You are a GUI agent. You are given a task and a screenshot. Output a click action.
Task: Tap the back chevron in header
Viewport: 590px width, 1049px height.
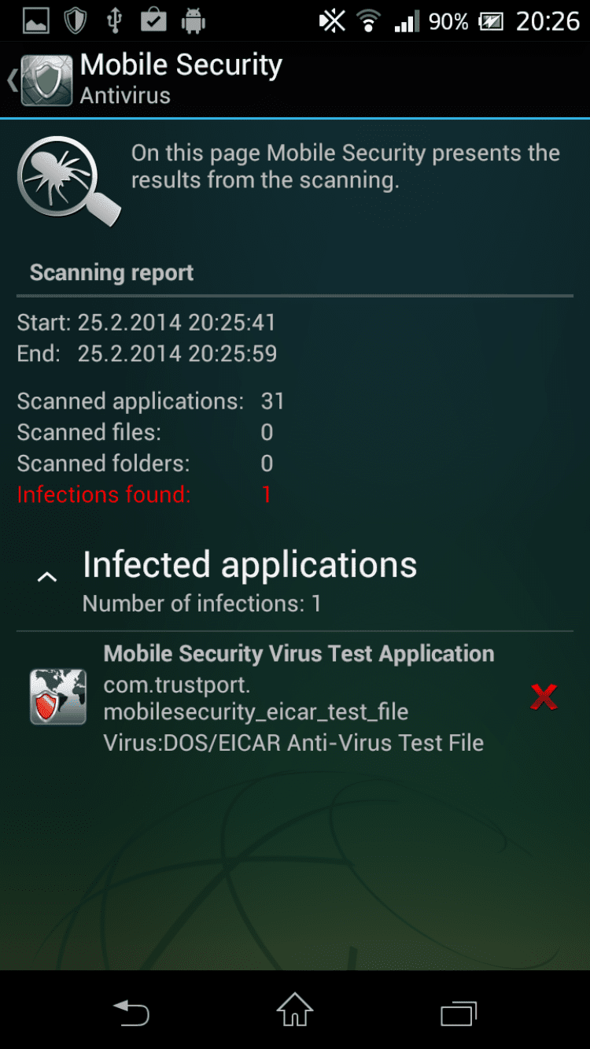pos(12,79)
